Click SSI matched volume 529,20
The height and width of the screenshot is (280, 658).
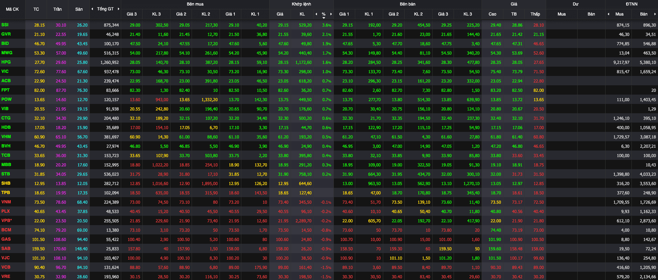305,25
